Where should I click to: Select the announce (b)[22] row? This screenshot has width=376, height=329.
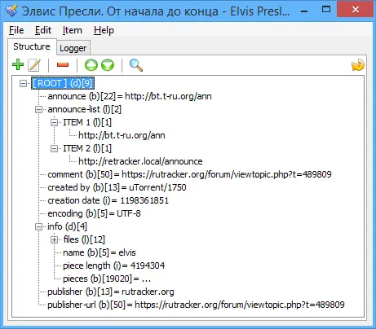click(130, 96)
